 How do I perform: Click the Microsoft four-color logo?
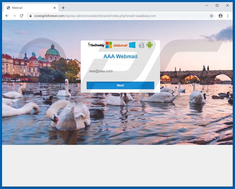109,45
